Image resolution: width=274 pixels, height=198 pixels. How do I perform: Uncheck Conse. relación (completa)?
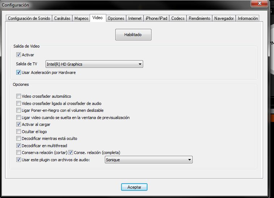70,153
